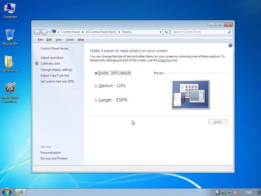Open Personalization under See also
This screenshot has width=261, height=196.
tap(51, 153)
